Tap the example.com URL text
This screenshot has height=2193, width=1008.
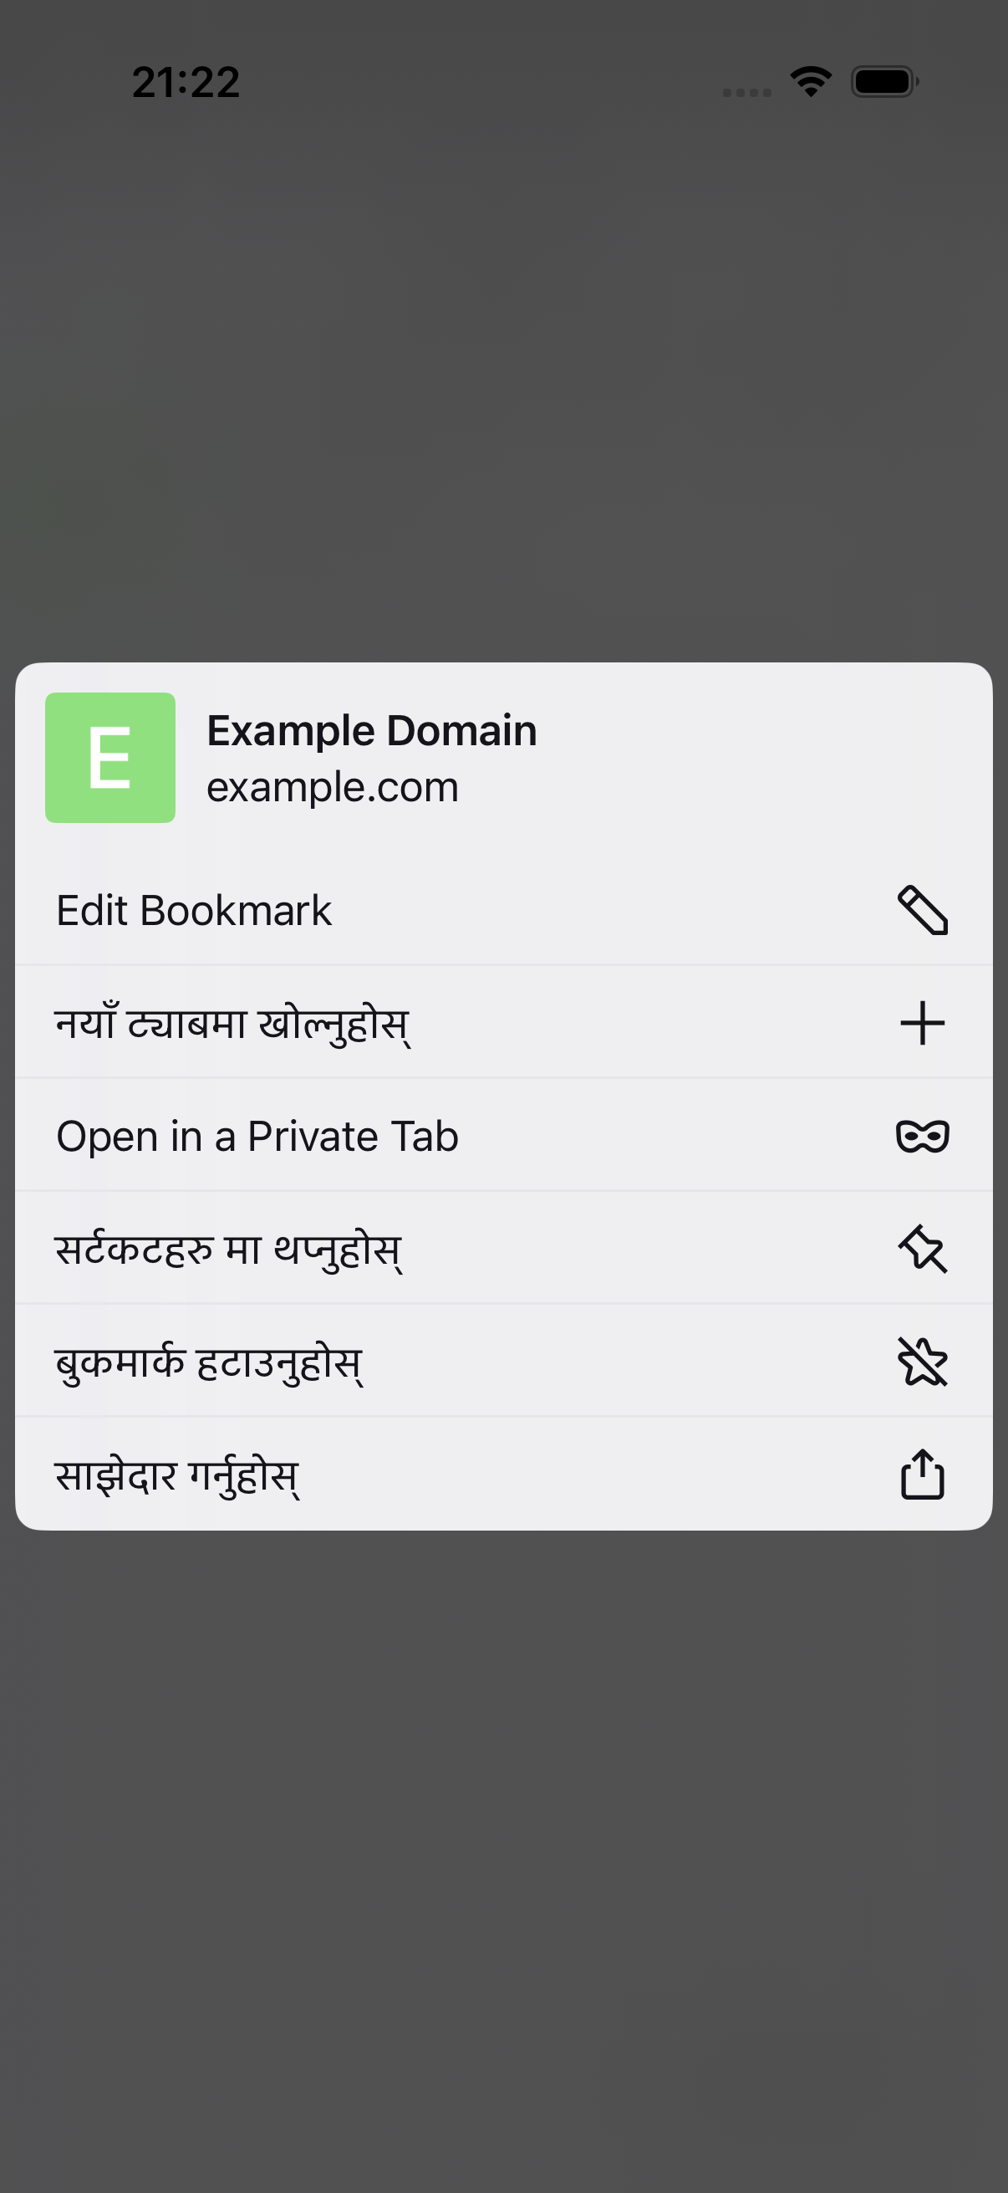[333, 786]
